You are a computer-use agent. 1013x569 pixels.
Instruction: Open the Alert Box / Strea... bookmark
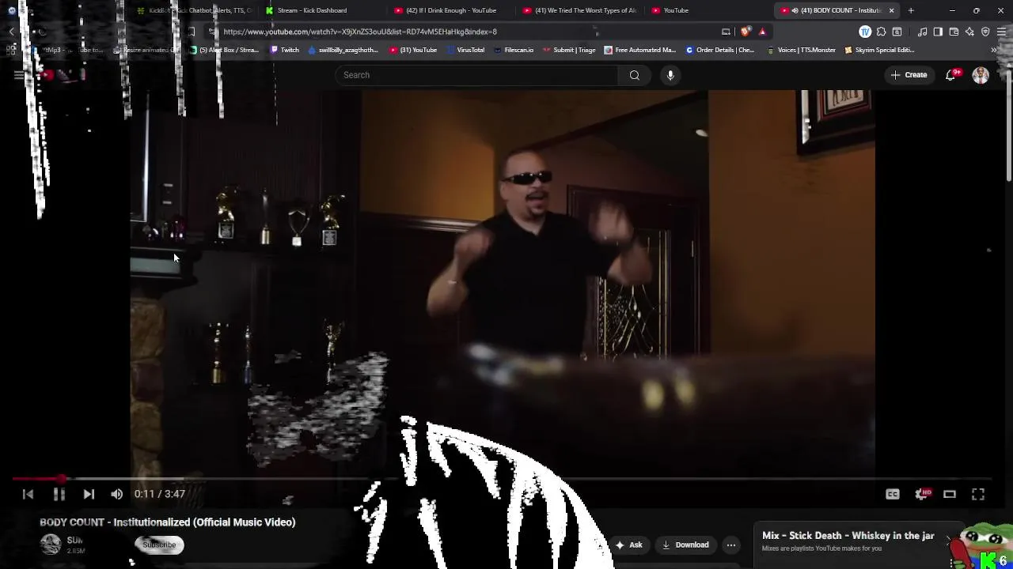[224, 50]
